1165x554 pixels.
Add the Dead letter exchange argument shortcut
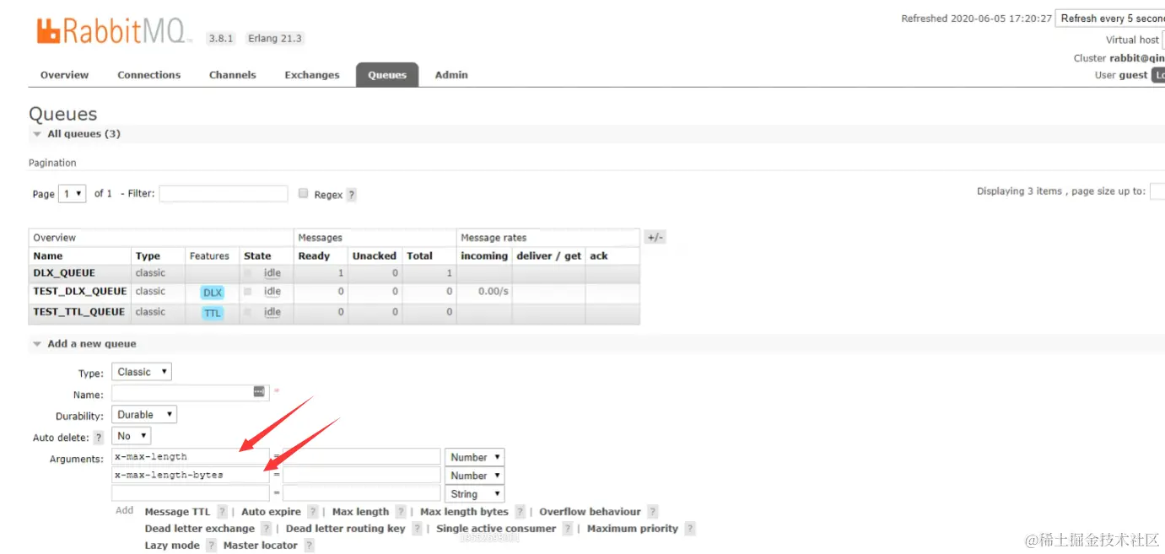click(200, 529)
